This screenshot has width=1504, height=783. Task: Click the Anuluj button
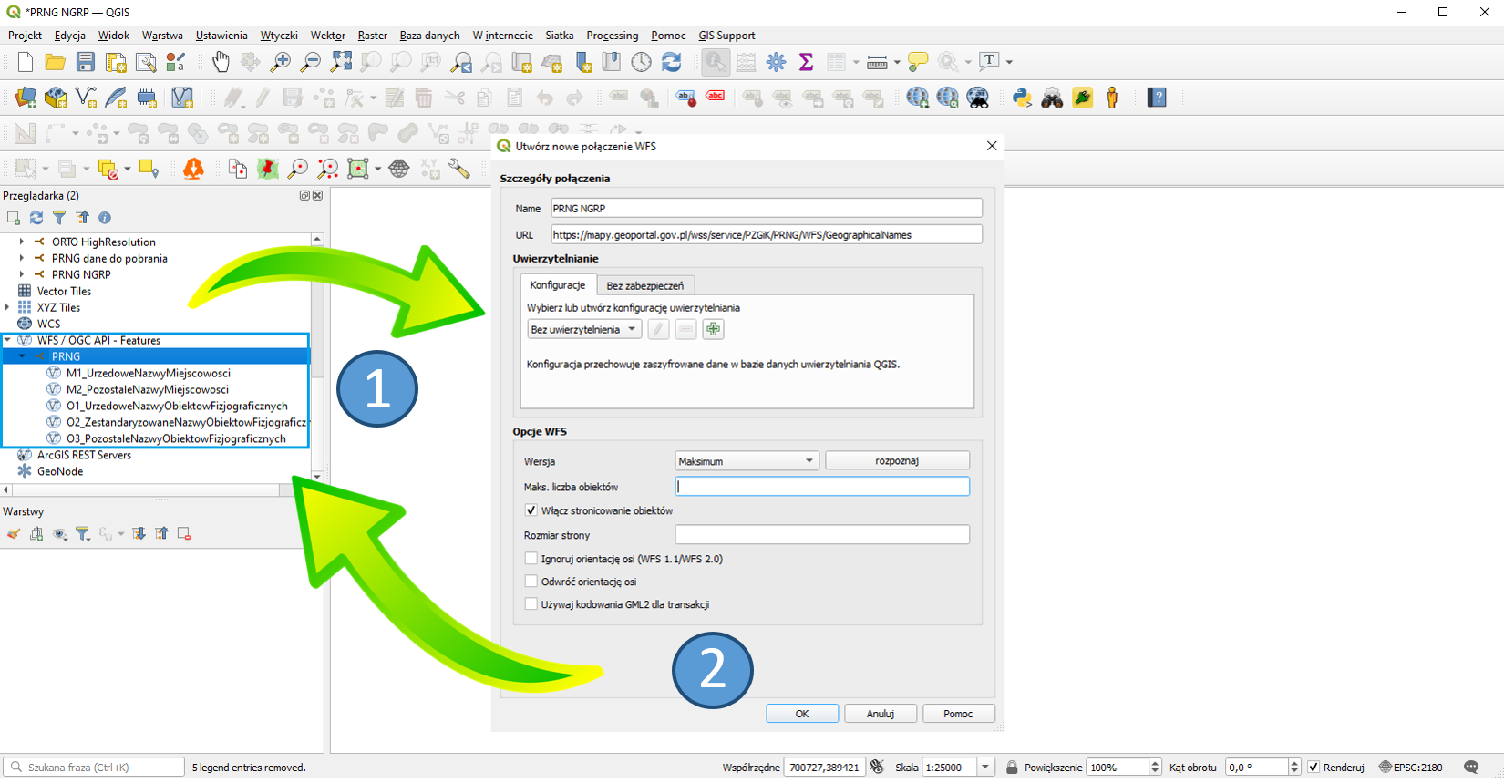[881, 714]
